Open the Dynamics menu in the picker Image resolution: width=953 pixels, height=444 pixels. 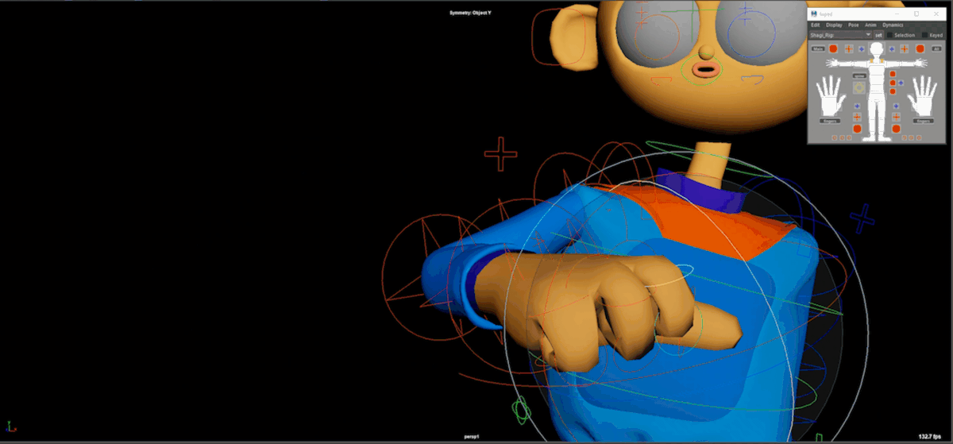tap(893, 25)
